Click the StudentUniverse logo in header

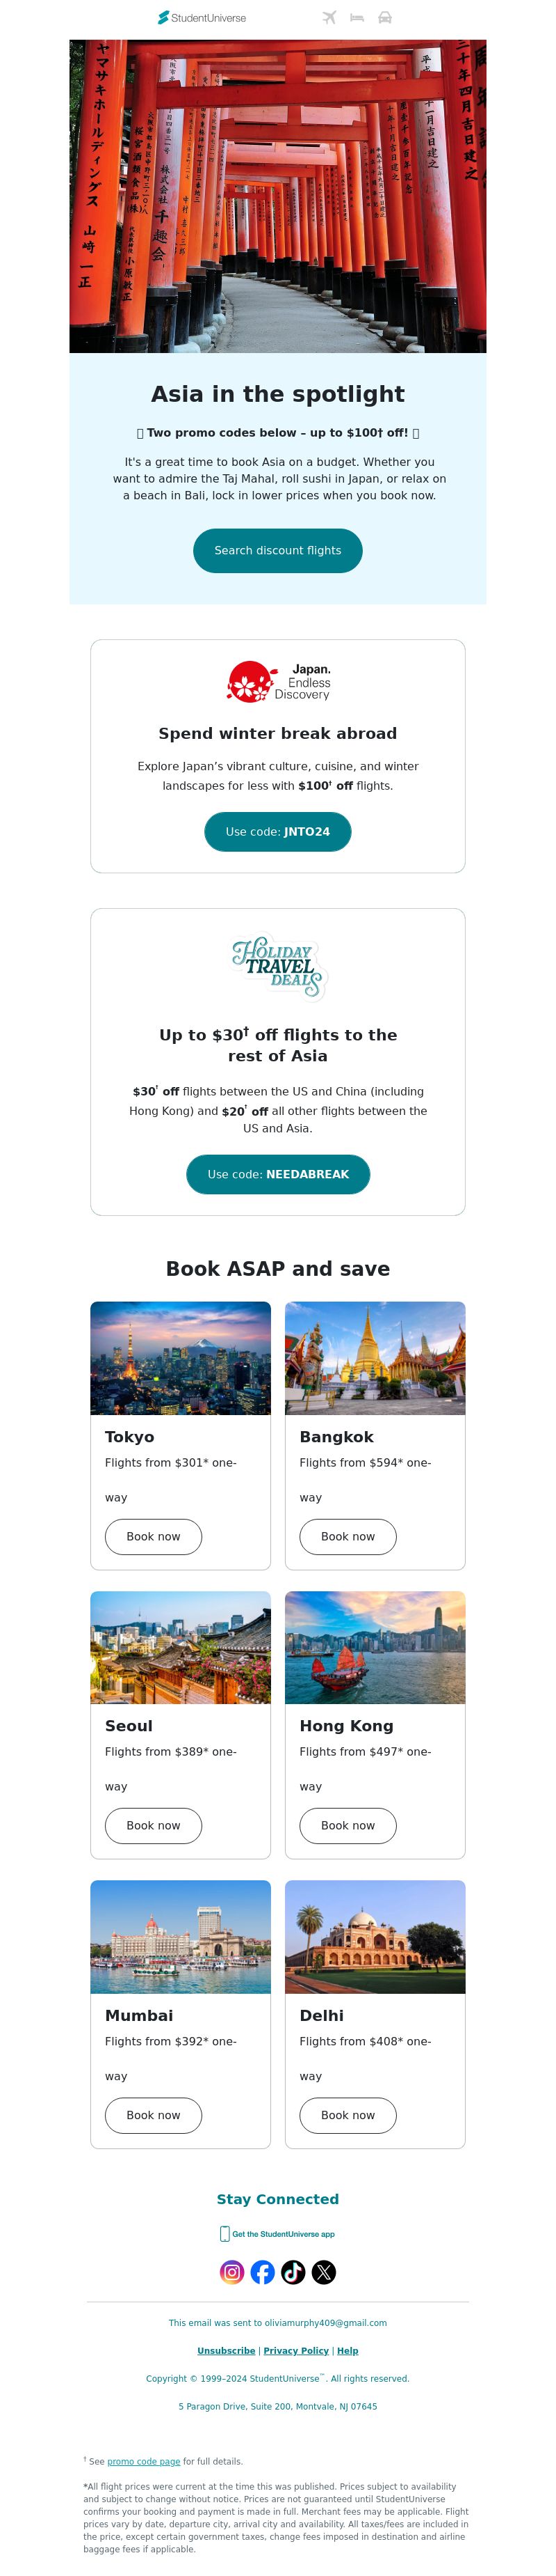pyautogui.click(x=202, y=17)
